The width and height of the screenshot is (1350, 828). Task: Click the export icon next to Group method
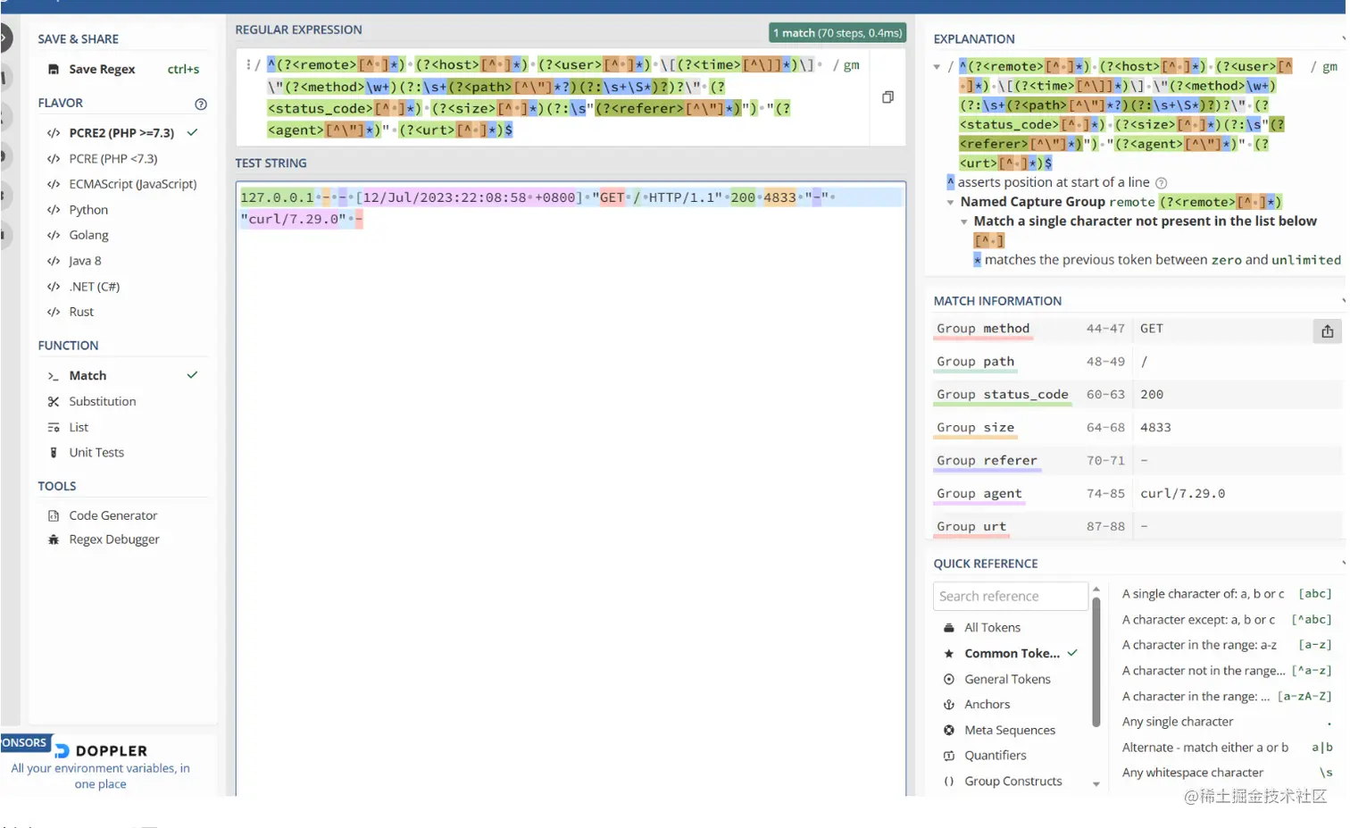tap(1327, 330)
